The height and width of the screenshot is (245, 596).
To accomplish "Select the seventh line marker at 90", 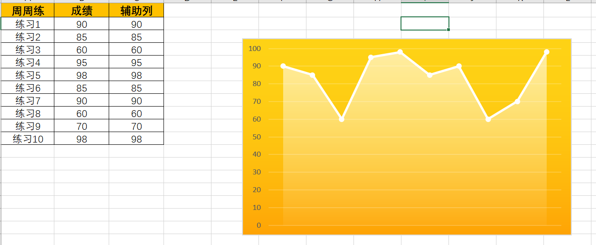I will click(x=459, y=66).
